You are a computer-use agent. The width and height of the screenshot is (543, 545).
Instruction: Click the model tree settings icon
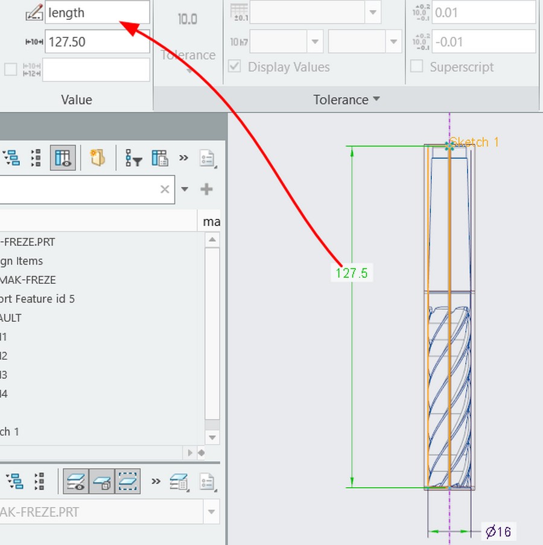11,158
